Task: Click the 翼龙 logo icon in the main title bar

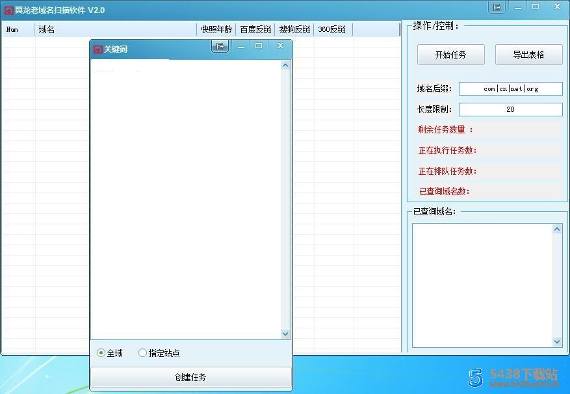Action: [x=8, y=8]
